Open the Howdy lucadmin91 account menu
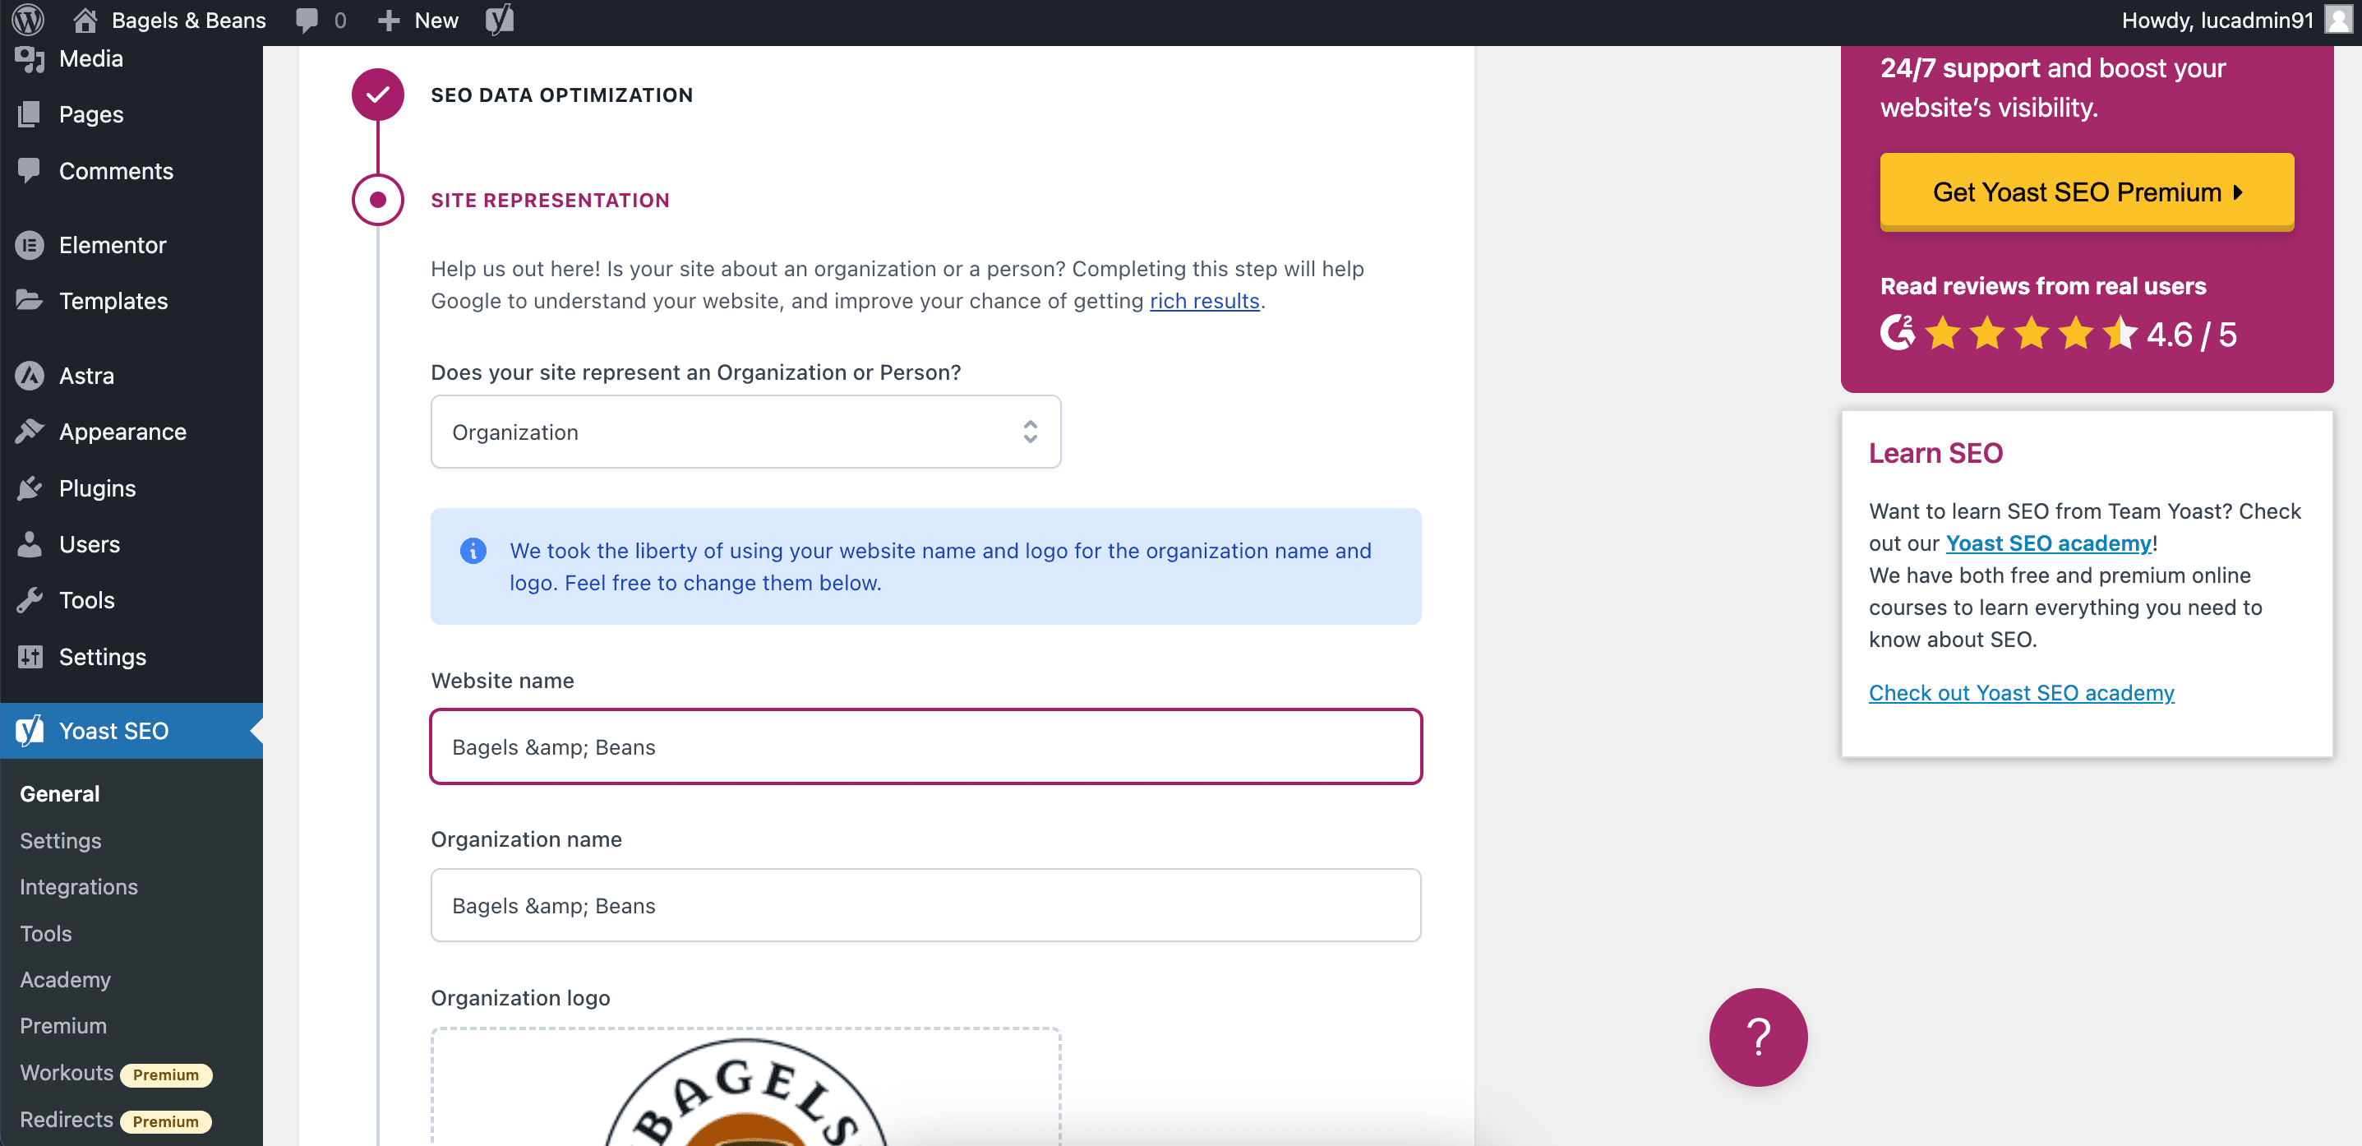Viewport: 2362px width, 1146px height. coord(2217,19)
